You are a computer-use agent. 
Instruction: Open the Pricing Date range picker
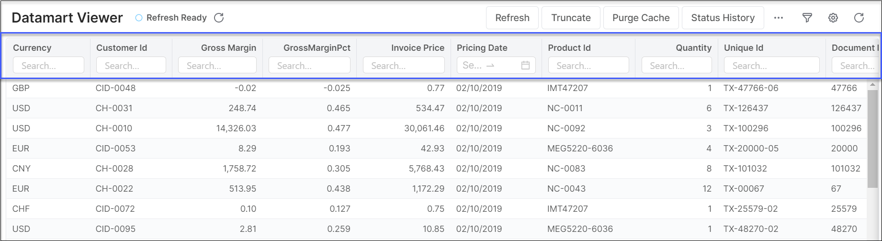[488, 66]
